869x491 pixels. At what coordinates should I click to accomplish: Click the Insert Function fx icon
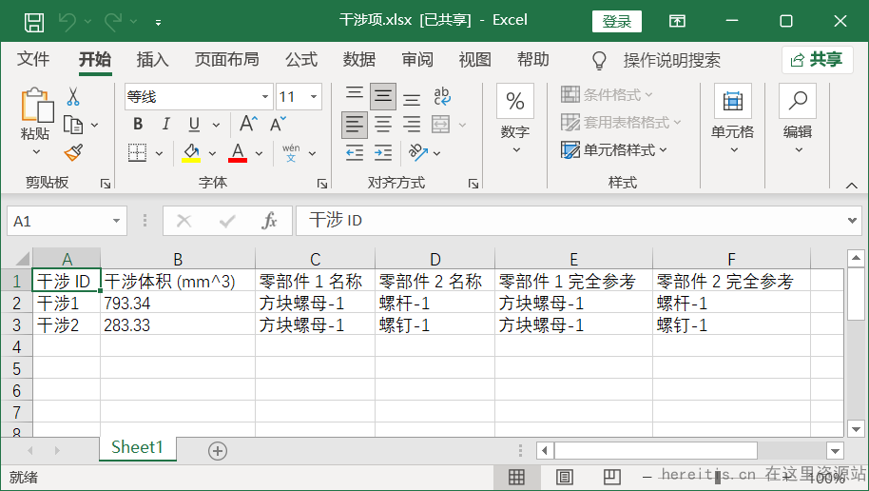pos(269,221)
